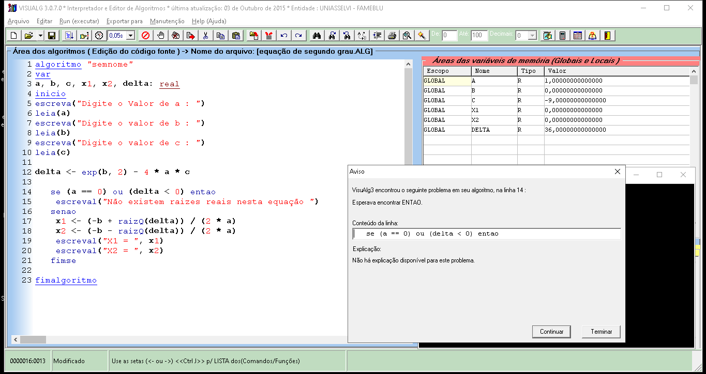Click the code editor vertical scroll up arrow
Image resolution: width=706 pixels, height=374 pixels.
(409, 64)
